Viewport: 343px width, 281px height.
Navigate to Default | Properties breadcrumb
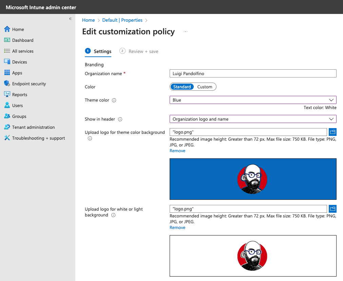pyautogui.click(x=122, y=20)
